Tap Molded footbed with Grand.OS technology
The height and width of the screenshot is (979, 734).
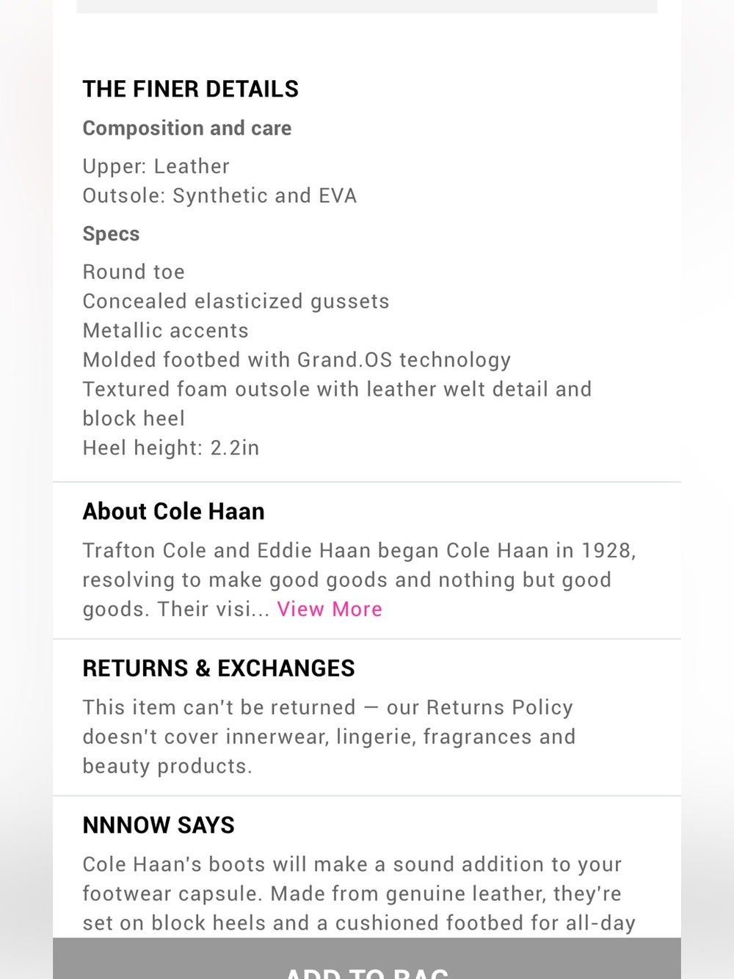pos(297,360)
